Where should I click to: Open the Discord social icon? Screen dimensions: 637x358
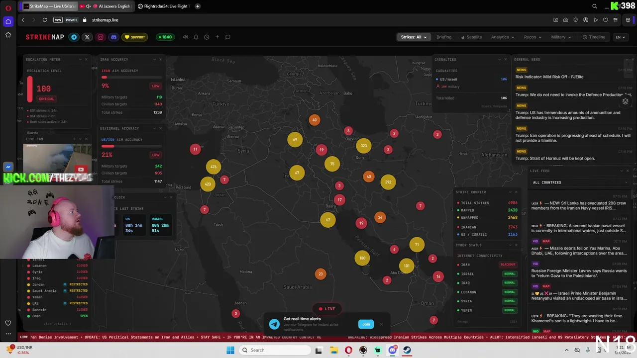pos(113,37)
